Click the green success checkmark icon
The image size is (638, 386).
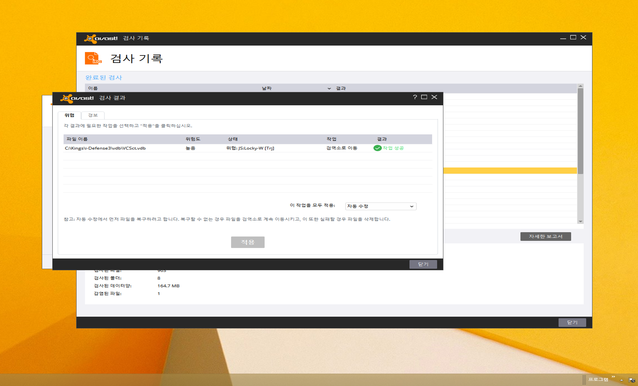(377, 148)
